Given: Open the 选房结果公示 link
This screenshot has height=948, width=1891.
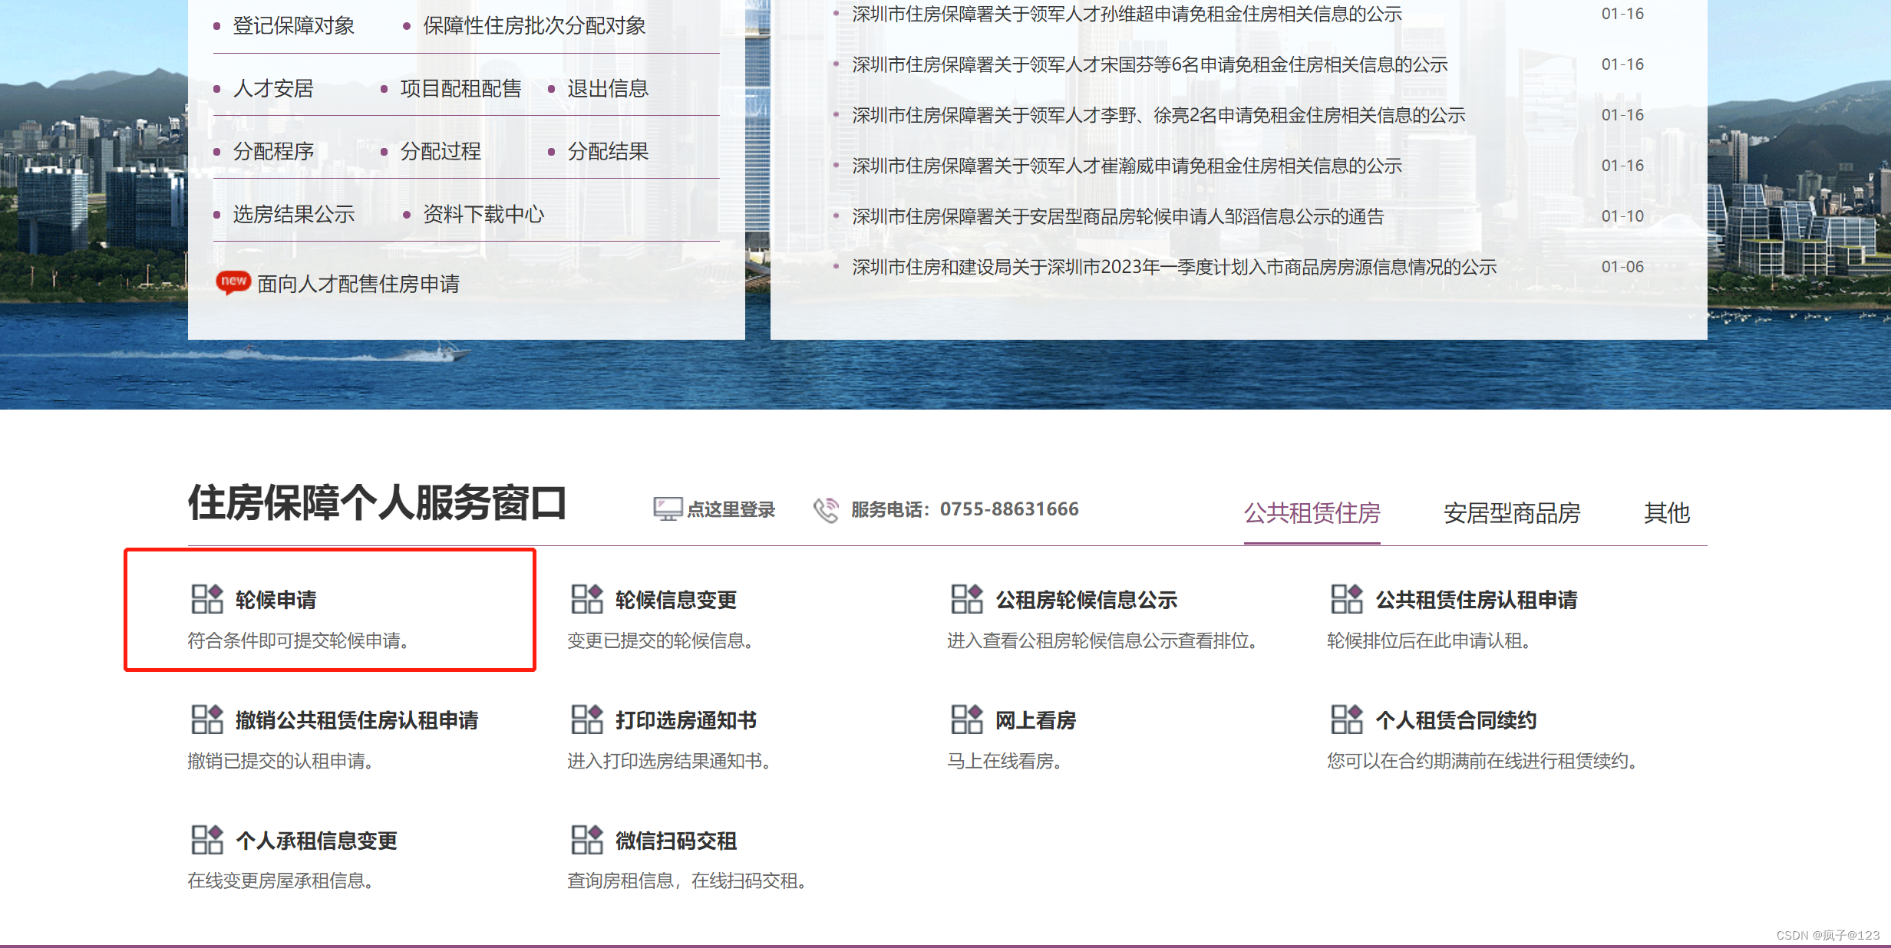Looking at the screenshot, I should (x=293, y=214).
